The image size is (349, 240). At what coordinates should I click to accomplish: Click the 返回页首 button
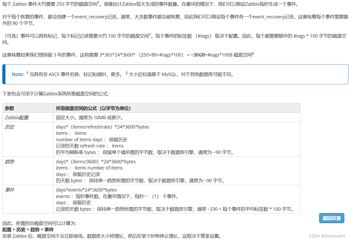click(x=332, y=218)
